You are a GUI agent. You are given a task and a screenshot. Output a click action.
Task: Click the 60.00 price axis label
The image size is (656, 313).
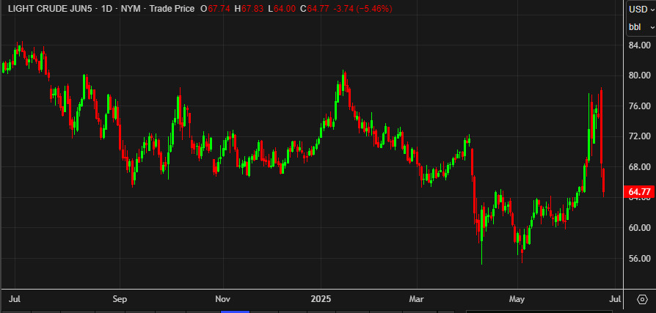click(639, 228)
